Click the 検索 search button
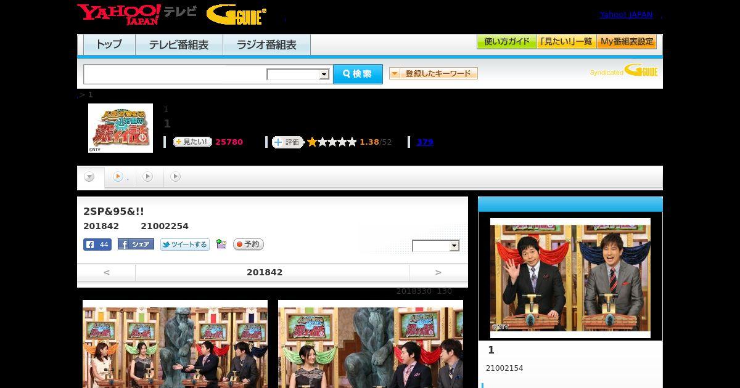The image size is (740, 388). coord(358,74)
